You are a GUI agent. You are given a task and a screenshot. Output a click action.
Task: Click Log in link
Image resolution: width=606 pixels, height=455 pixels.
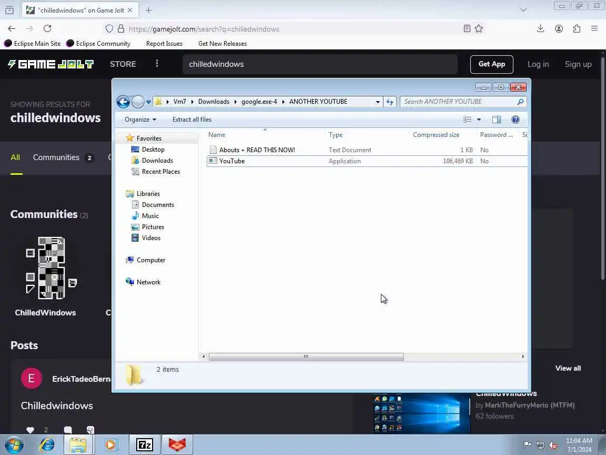tap(538, 64)
